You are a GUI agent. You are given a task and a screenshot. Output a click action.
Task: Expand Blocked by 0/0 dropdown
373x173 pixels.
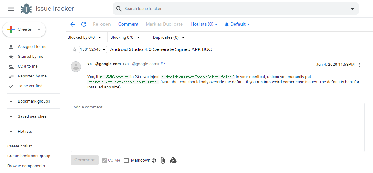(84, 37)
